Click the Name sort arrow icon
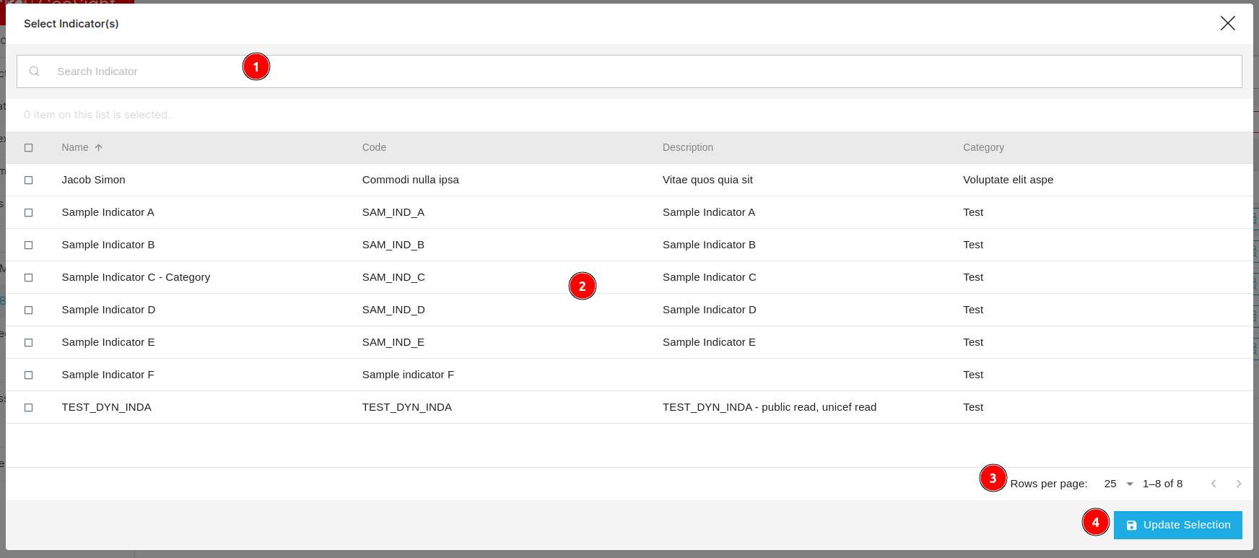The height and width of the screenshot is (558, 1259). 99,147
